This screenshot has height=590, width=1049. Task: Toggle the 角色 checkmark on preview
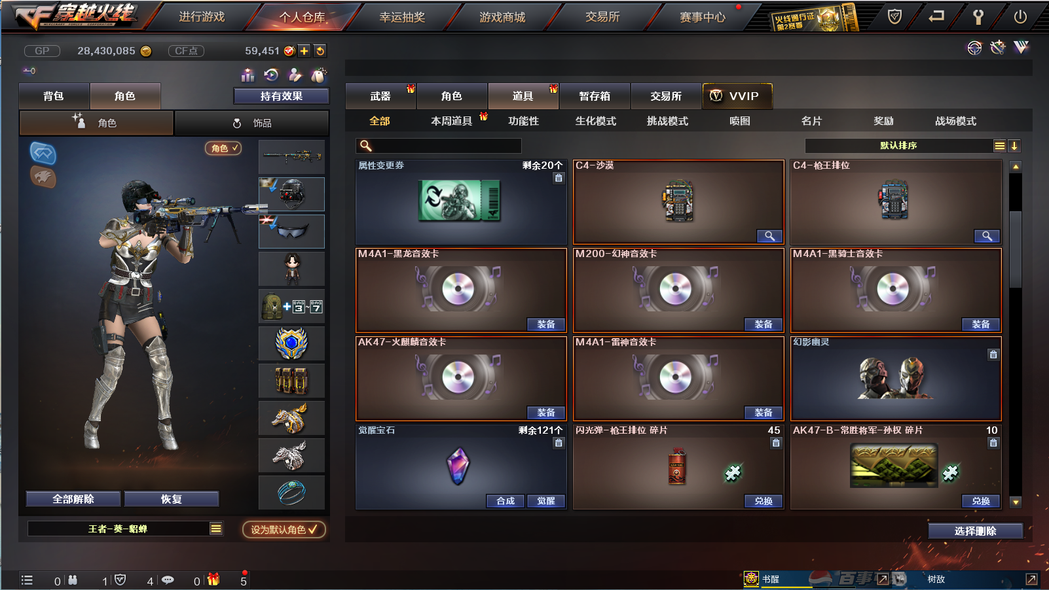[223, 148]
